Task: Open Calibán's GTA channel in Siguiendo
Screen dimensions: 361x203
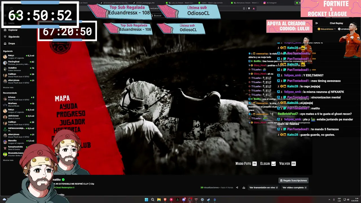Action: click(19, 75)
